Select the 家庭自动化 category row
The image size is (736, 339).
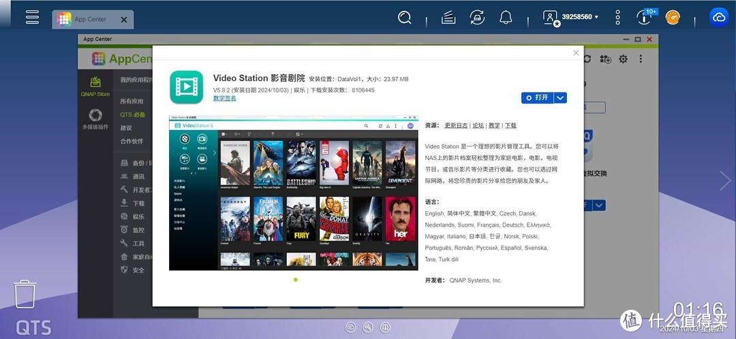(136, 257)
